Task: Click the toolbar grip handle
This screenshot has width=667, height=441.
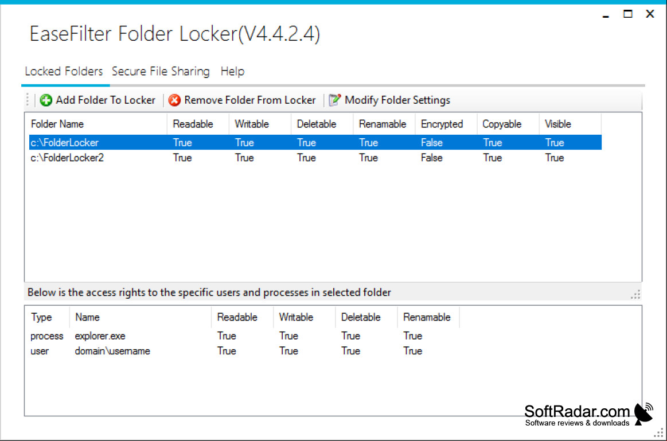Action: point(27,100)
